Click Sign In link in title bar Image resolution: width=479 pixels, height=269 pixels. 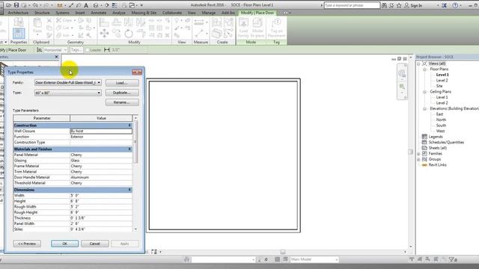416,5
